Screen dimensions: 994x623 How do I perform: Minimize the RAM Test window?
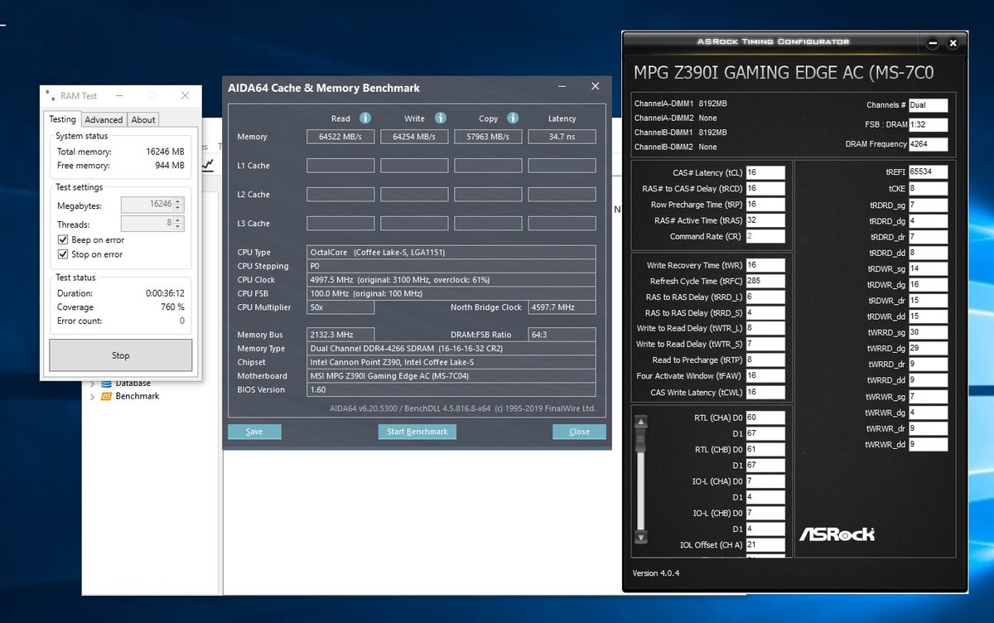click(118, 95)
